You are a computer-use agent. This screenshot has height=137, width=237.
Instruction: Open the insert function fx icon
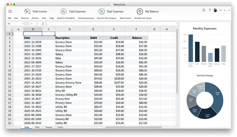pyautogui.click(x=43, y=24)
